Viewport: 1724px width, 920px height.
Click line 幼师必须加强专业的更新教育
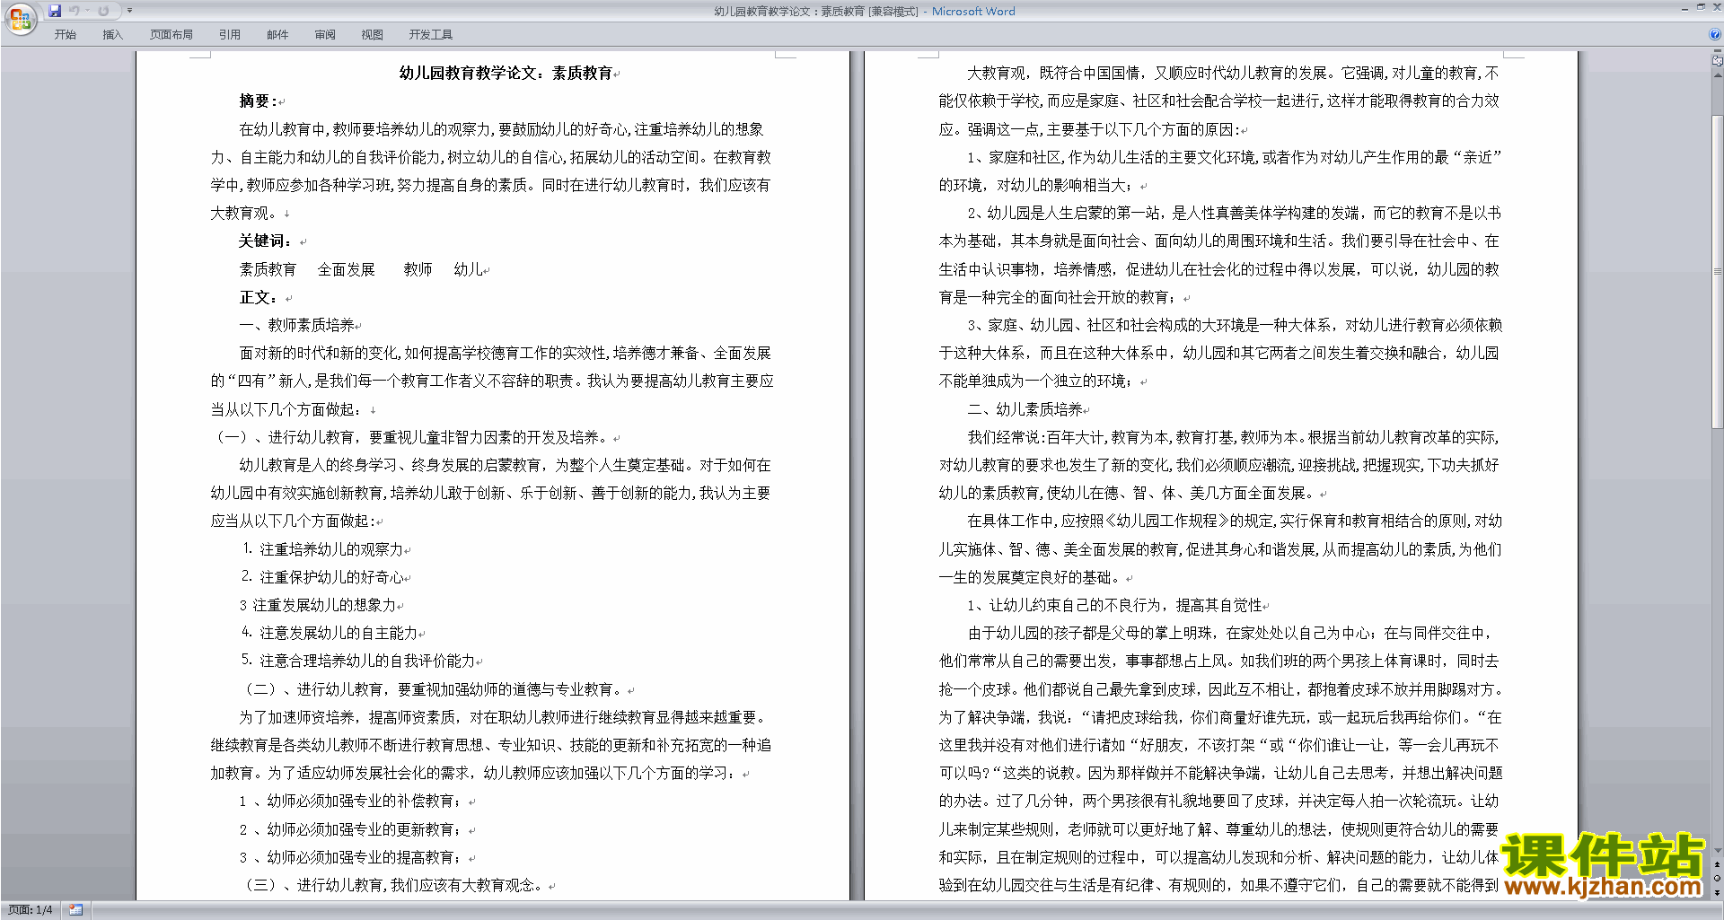click(x=361, y=829)
